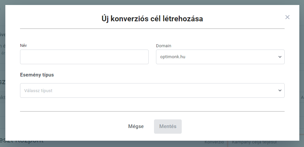This screenshot has width=304, height=147.
Task: Click the chevron arrow in Domain dropdown
Action: (280, 57)
